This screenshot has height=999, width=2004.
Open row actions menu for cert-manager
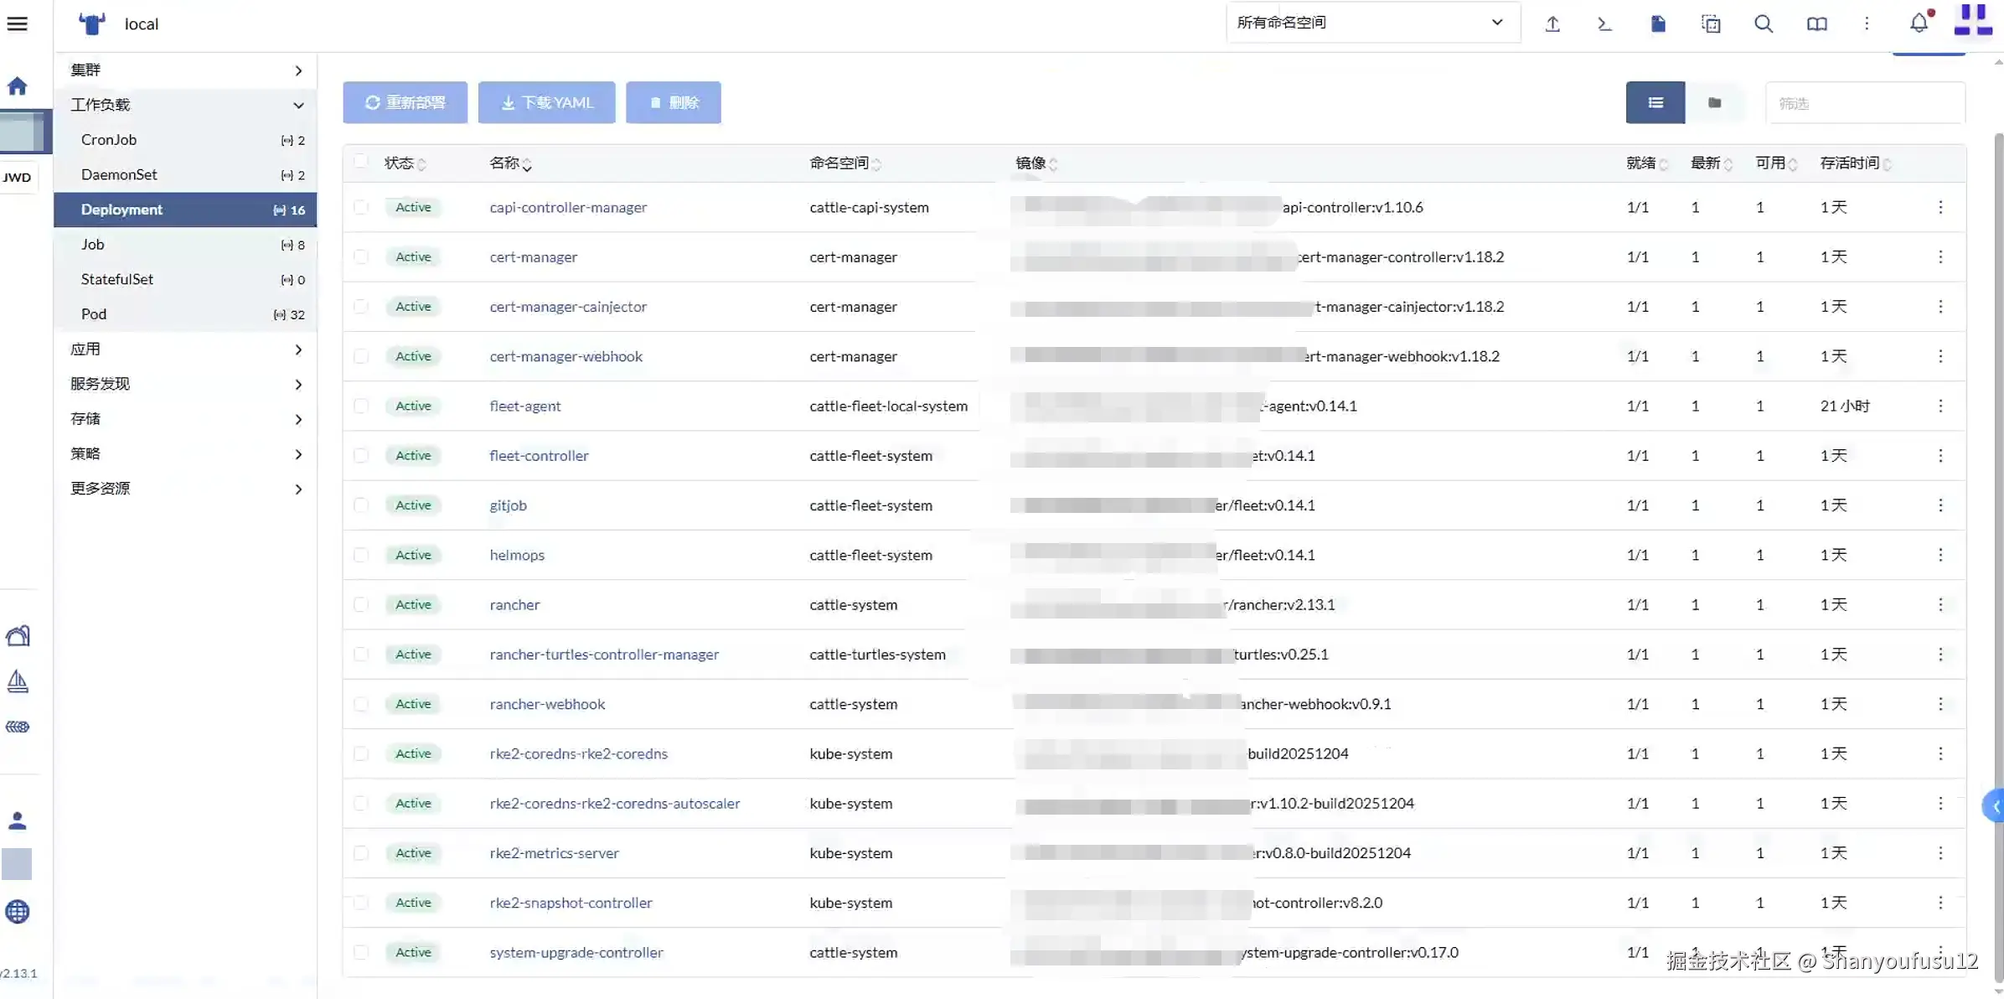click(x=1940, y=256)
